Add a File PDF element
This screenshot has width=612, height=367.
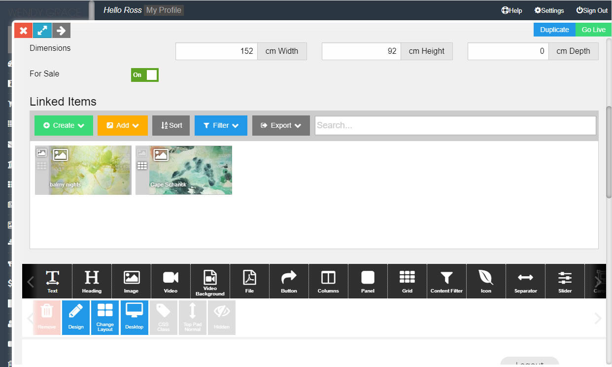click(249, 281)
